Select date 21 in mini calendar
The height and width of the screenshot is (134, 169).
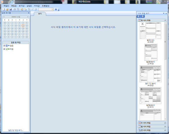coord(5,31)
